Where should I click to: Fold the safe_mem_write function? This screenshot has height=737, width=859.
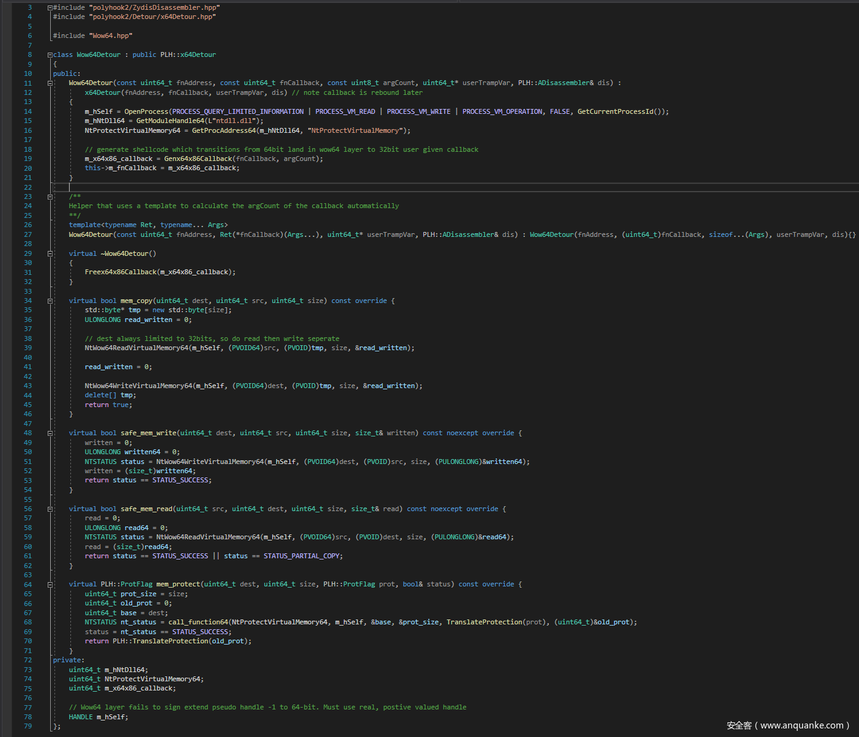(x=50, y=433)
